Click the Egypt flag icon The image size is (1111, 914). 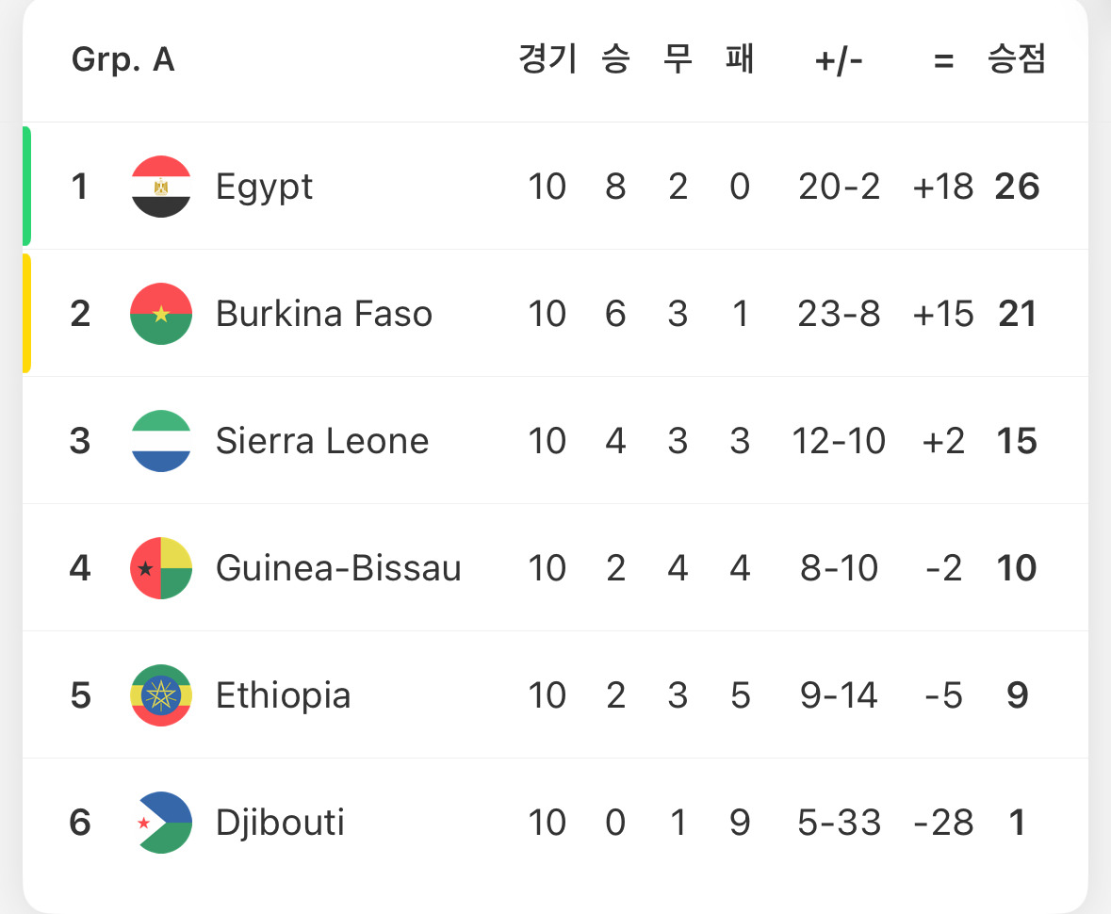pos(161,187)
